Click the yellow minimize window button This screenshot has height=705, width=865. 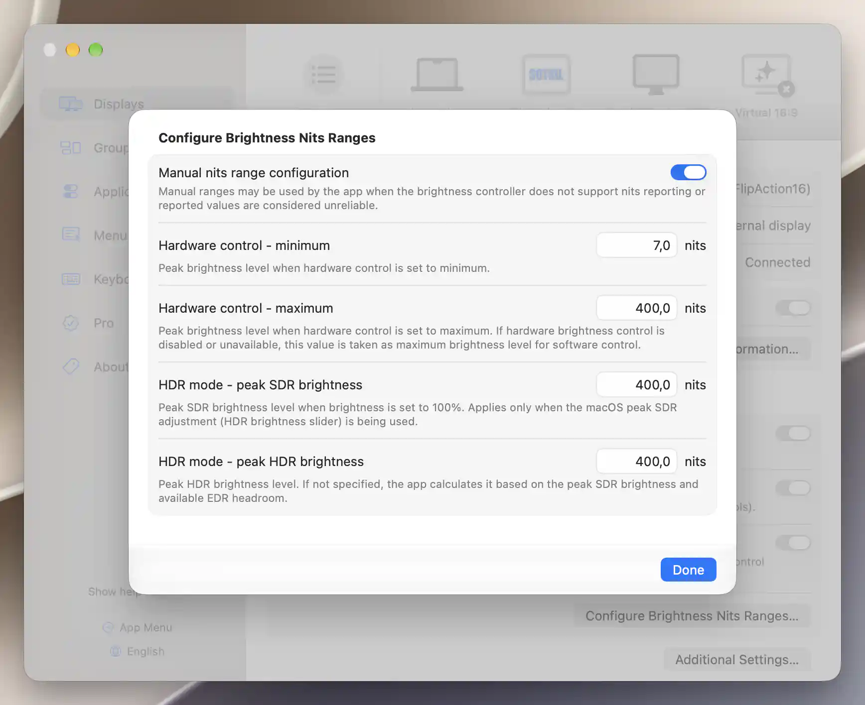(x=73, y=50)
